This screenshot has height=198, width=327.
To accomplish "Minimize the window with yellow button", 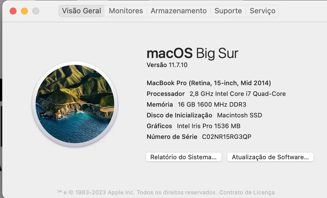I will 24,11.
